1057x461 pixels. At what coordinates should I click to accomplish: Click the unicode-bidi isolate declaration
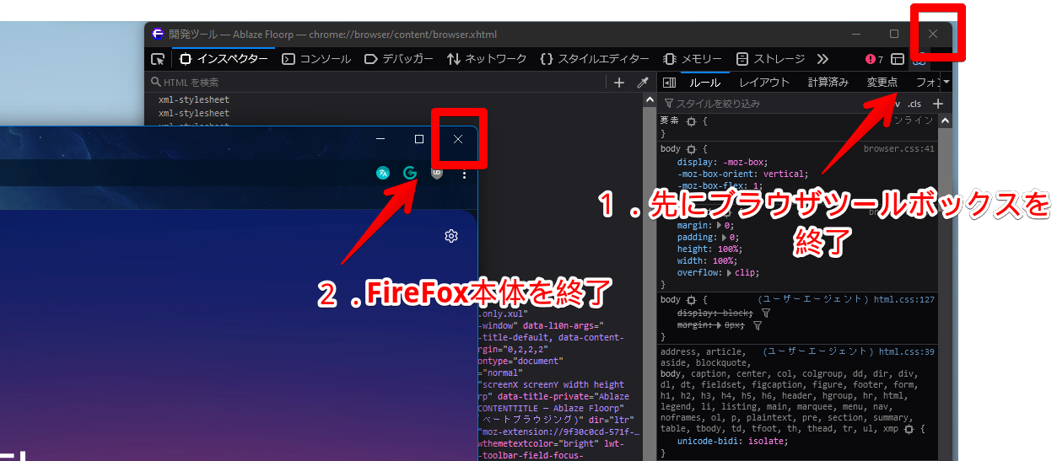[x=733, y=442]
